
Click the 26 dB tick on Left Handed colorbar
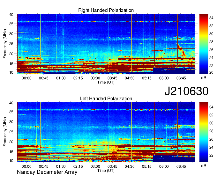[x=211, y=139]
